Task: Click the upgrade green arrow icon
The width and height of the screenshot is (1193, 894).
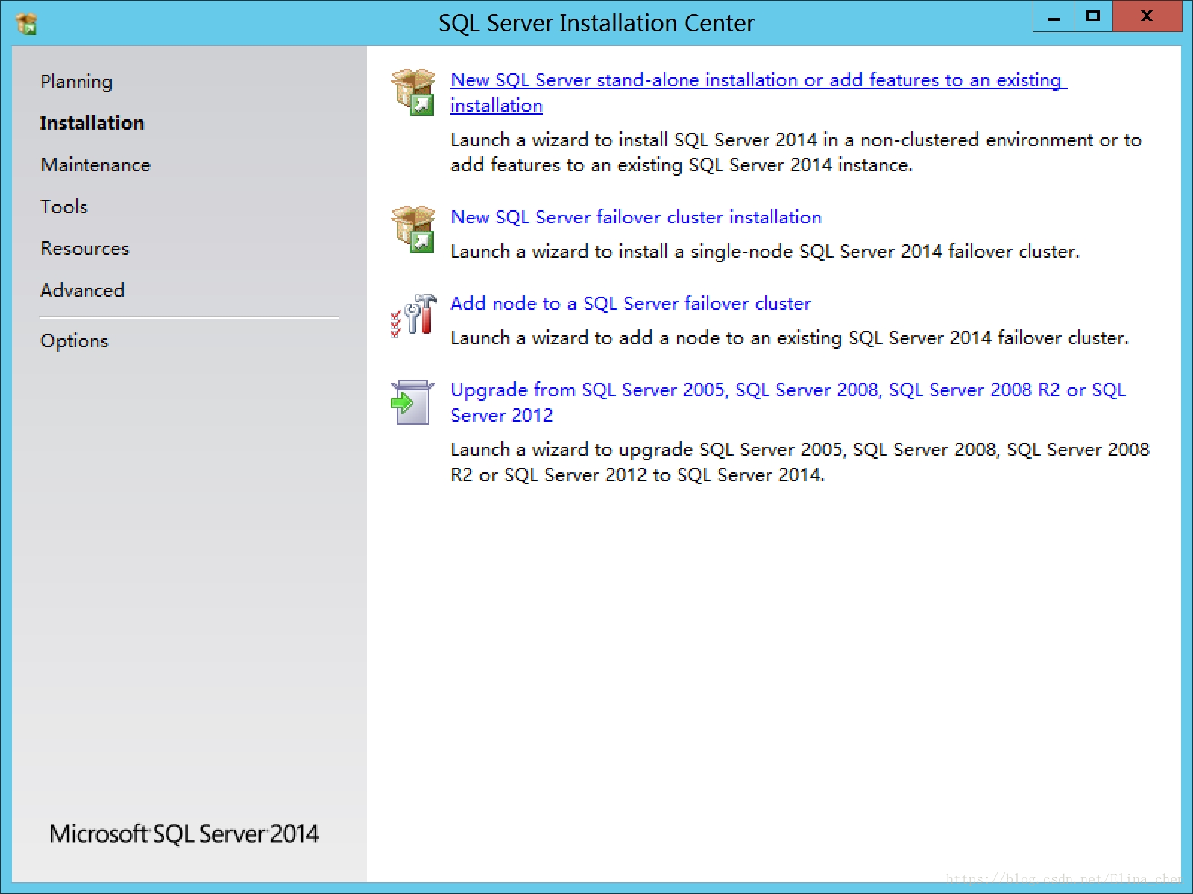Action: tap(412, 402)
